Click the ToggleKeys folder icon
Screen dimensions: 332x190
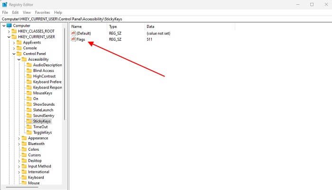29,133
